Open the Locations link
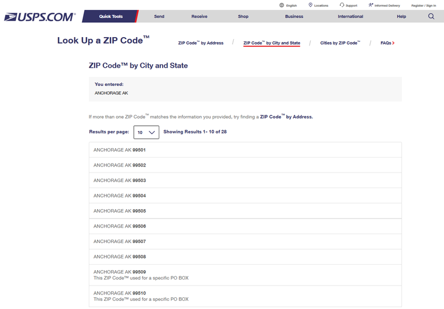Screen dimensions: 444x309 pyautogui.click(x=321, y=6)
